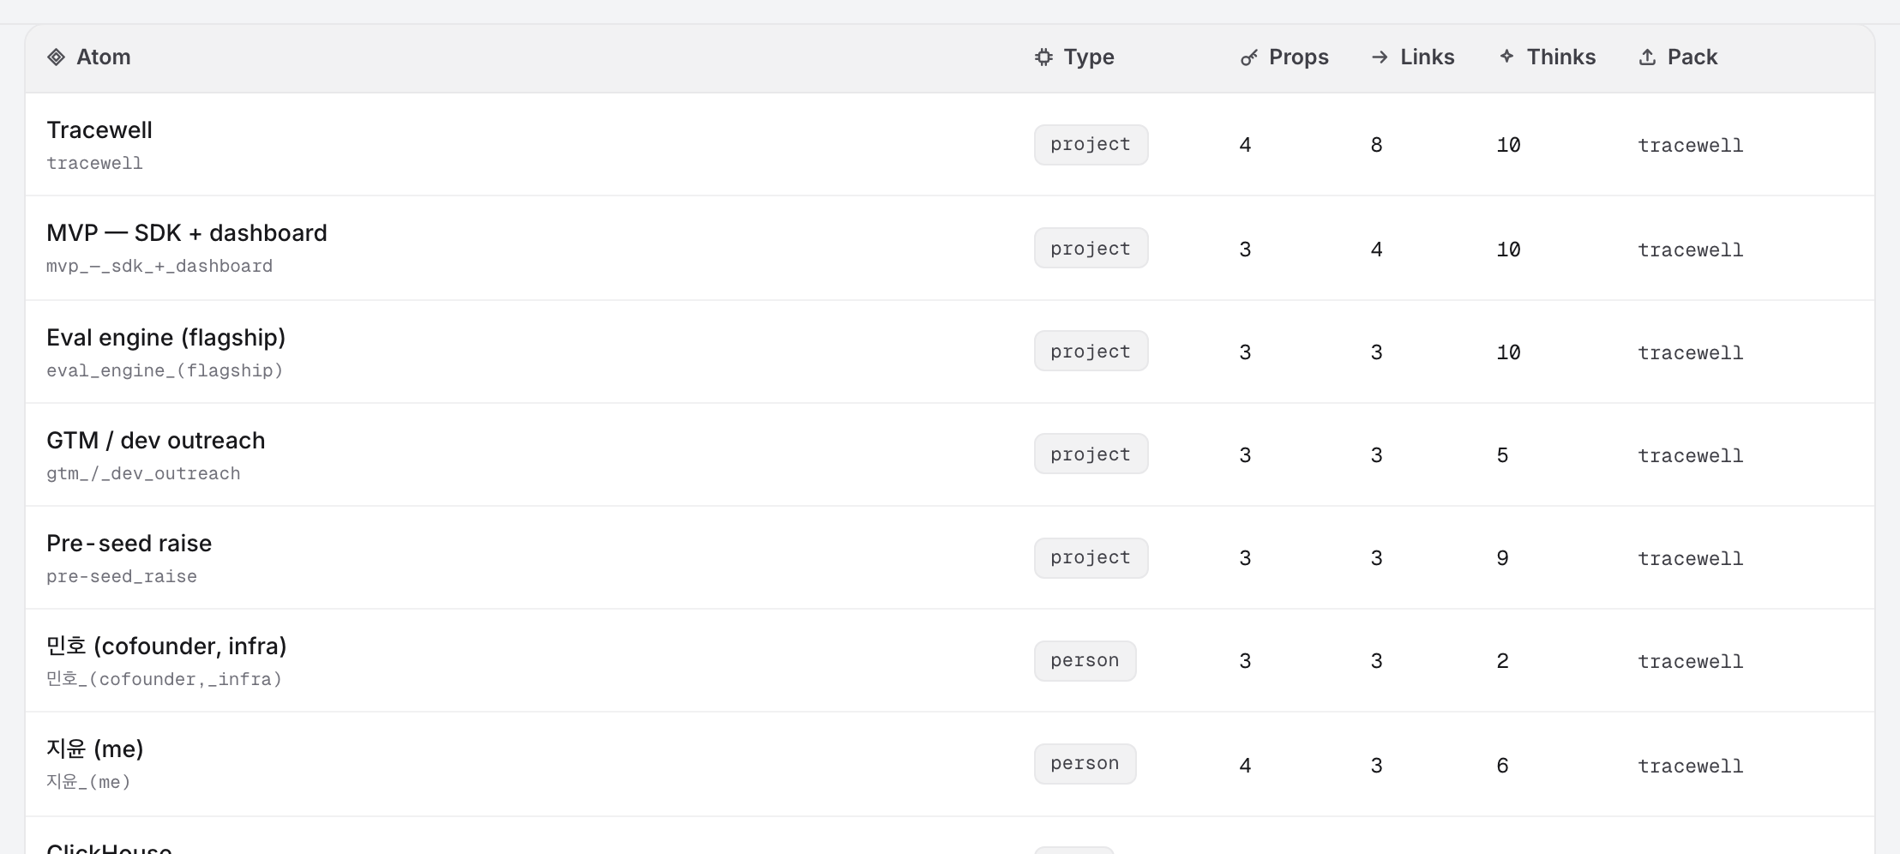Open the Pre-seed raise atom
Image resolution: width=1900 pixels, height=854 pixels.
tap(129, 544)
